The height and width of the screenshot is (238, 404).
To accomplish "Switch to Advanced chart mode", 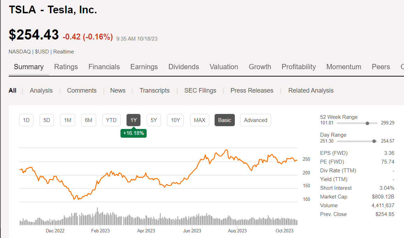I will (255, 120).
